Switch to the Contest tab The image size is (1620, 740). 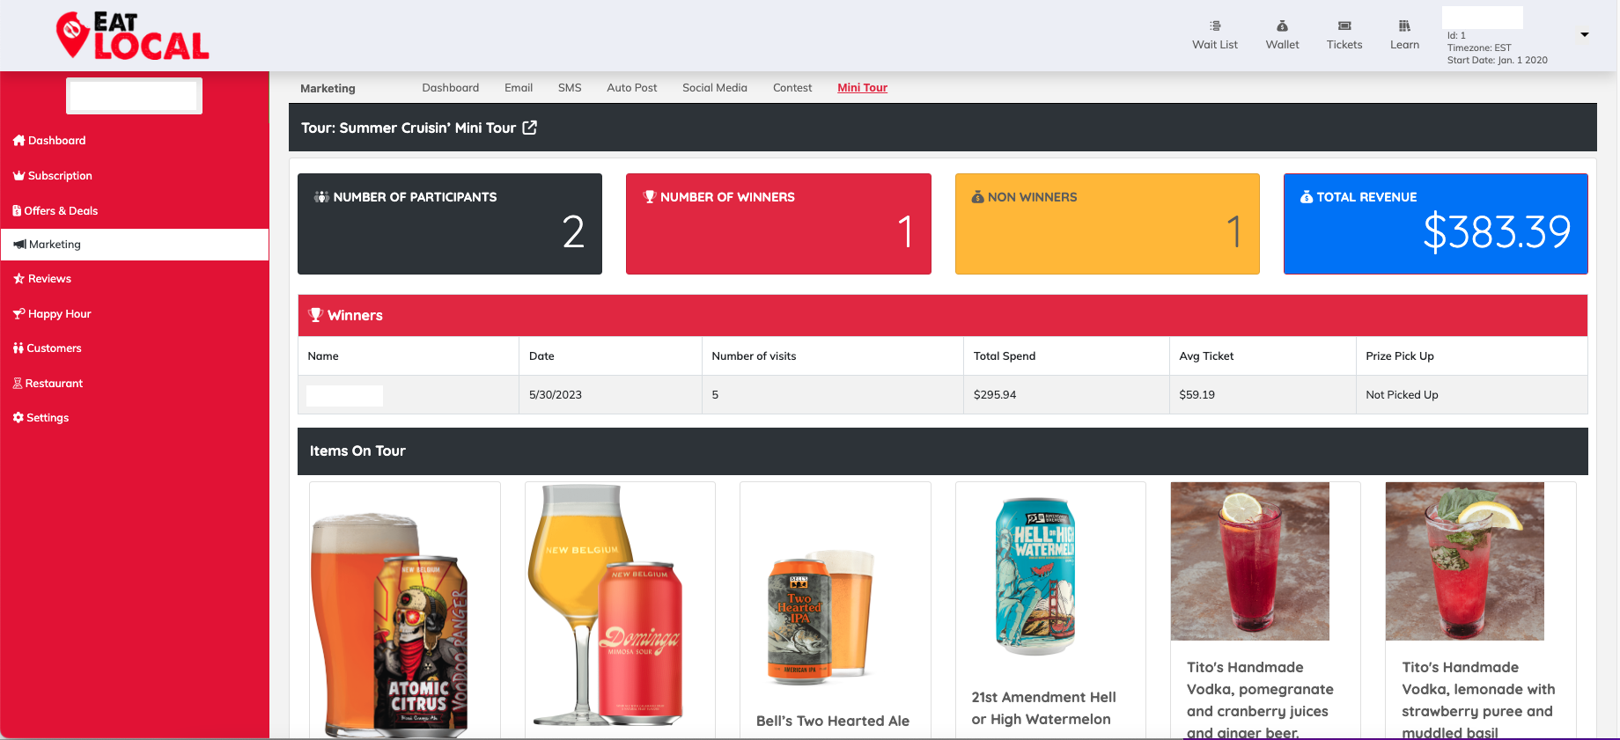coord(792,88)
